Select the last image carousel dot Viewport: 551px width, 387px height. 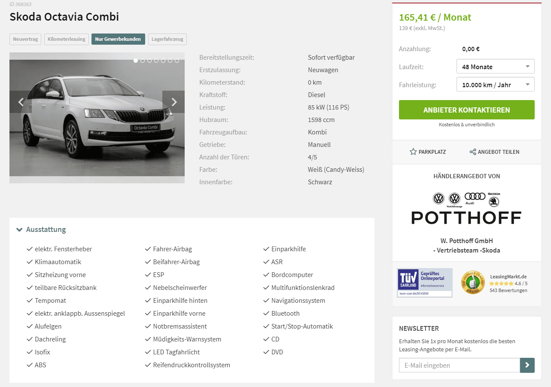[177, 61]
